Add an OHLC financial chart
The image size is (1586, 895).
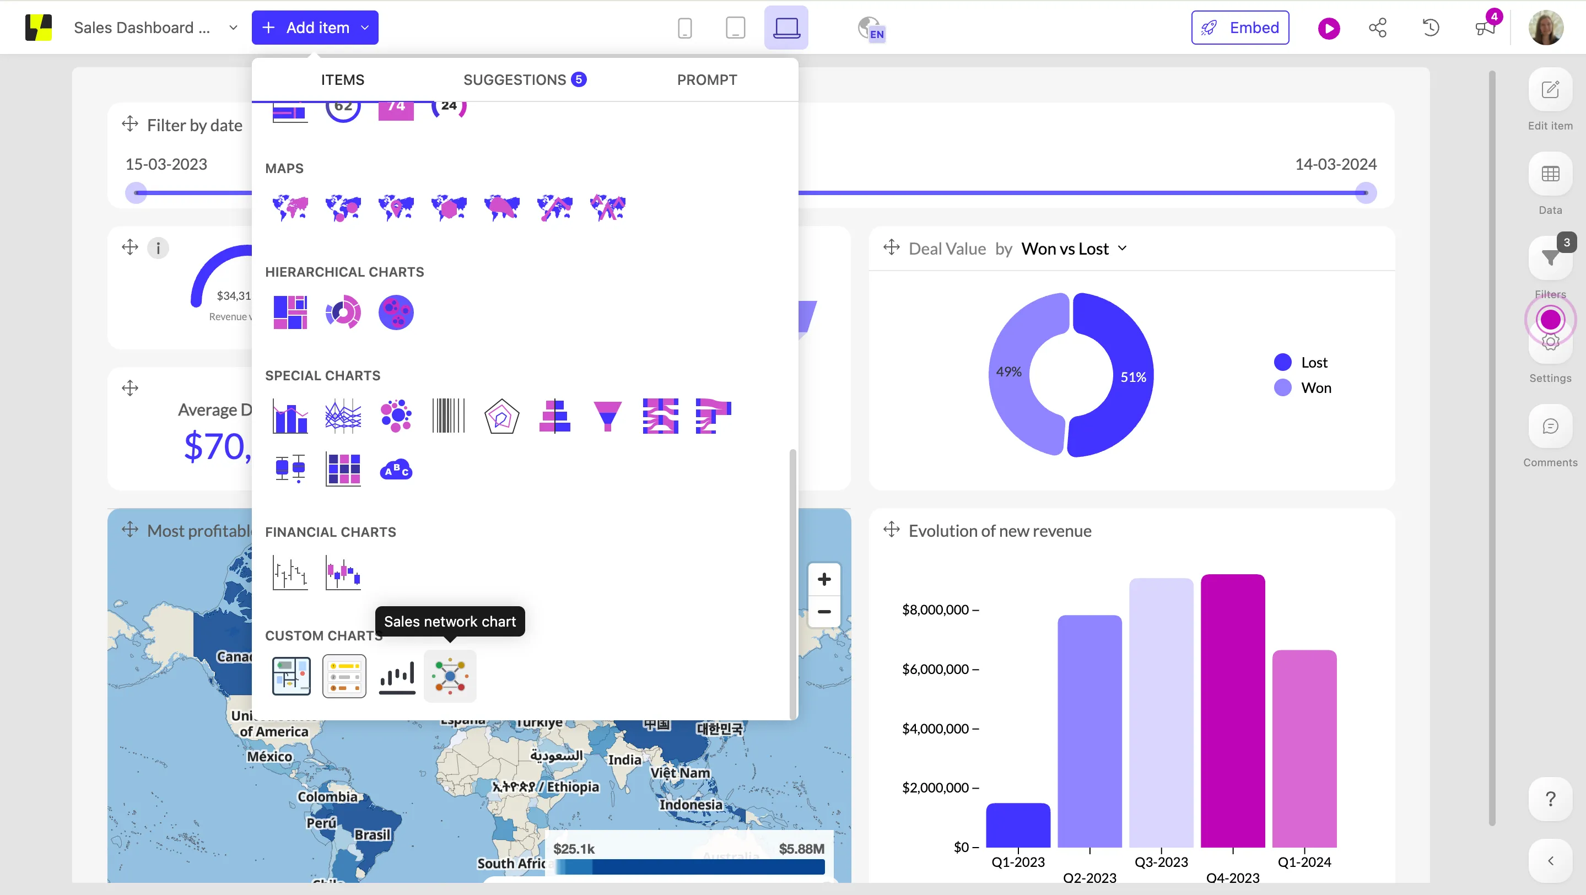(290, 573)
